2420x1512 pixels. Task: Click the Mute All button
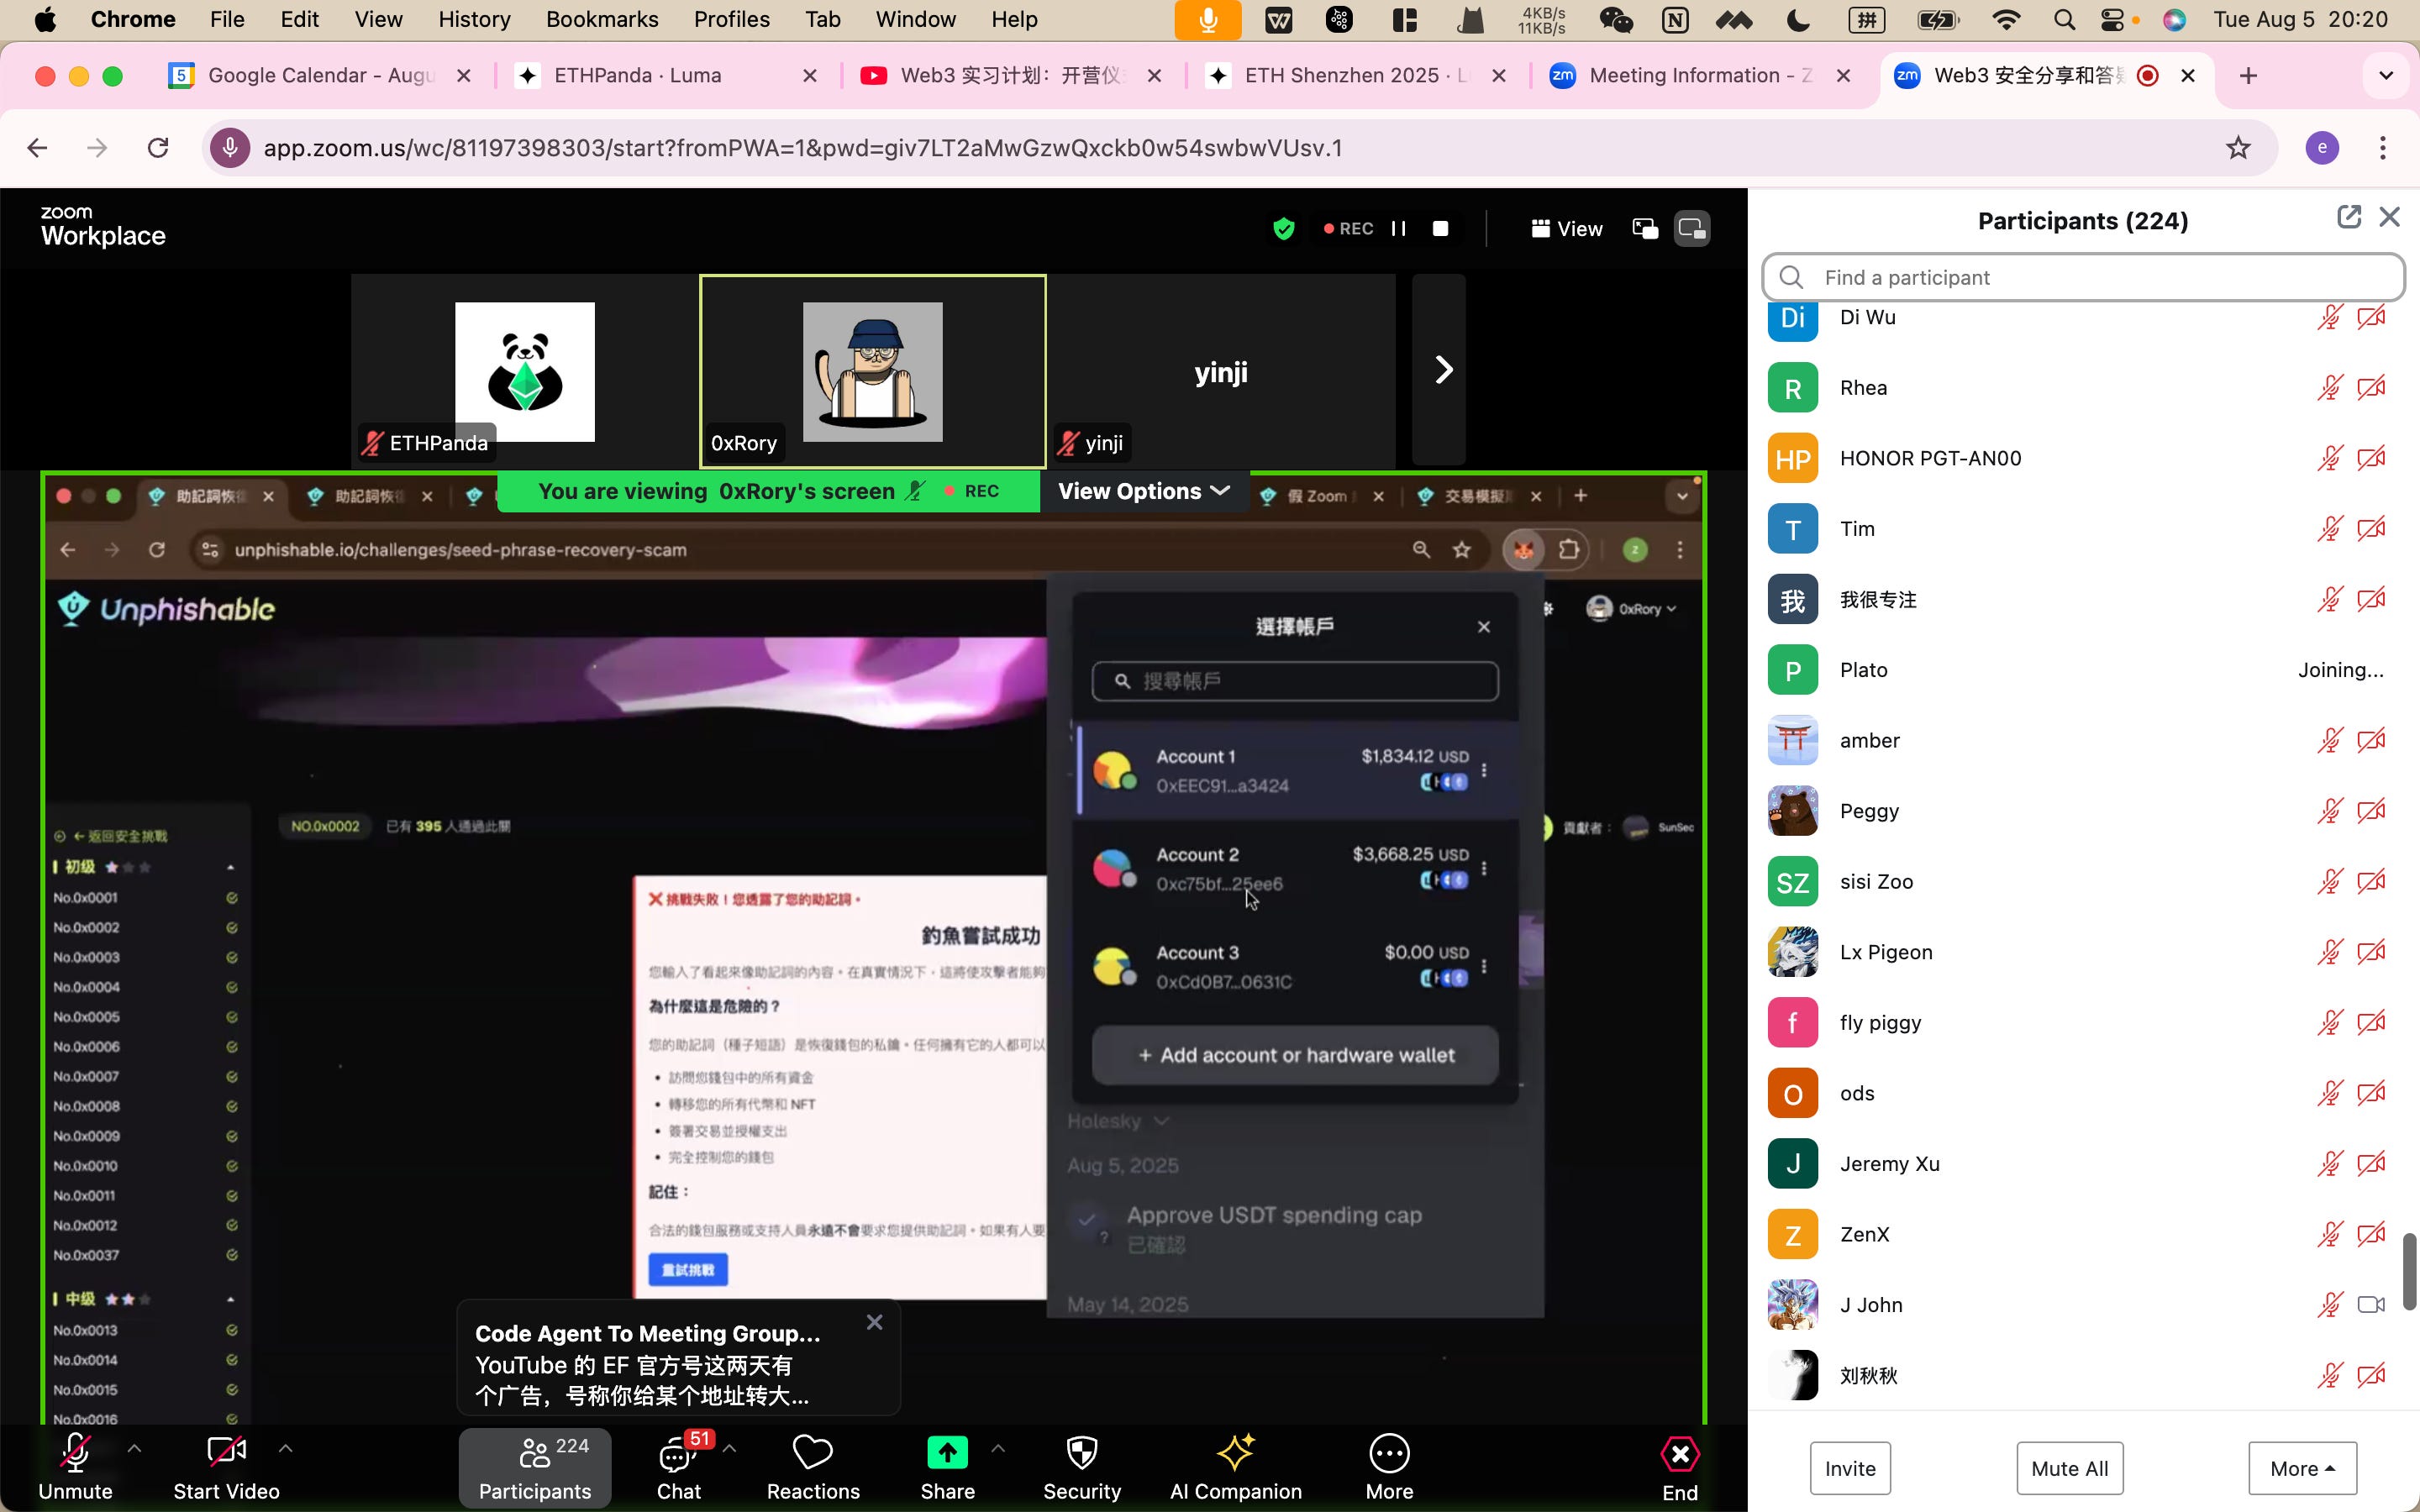tap(2069, 1468)
